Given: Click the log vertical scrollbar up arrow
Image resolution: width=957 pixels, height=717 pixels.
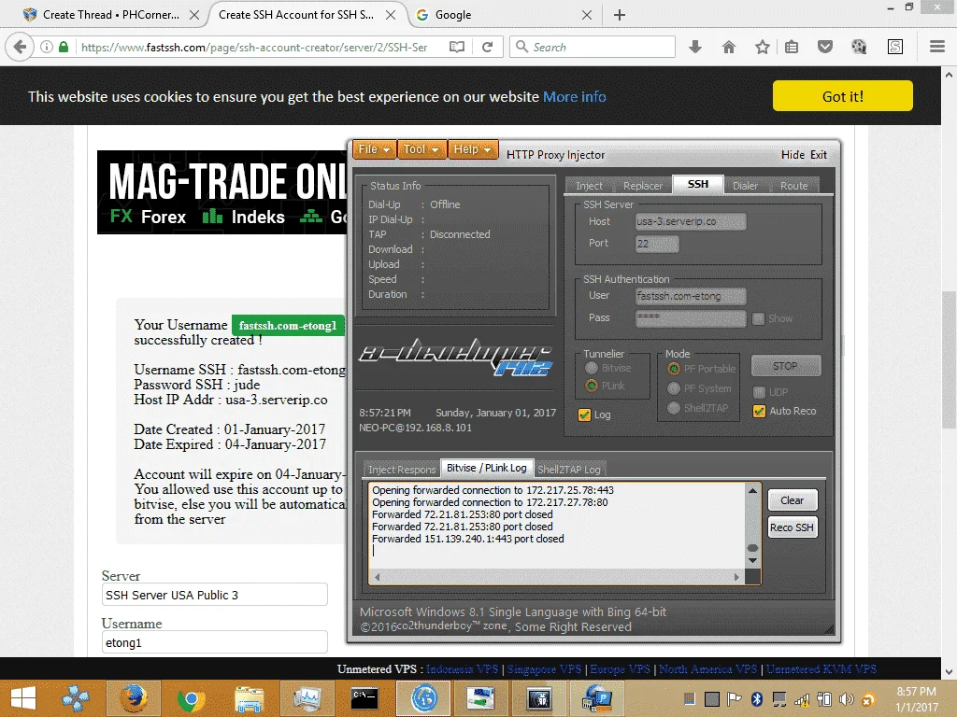Looking at the screenshot, I should [752, 491].
